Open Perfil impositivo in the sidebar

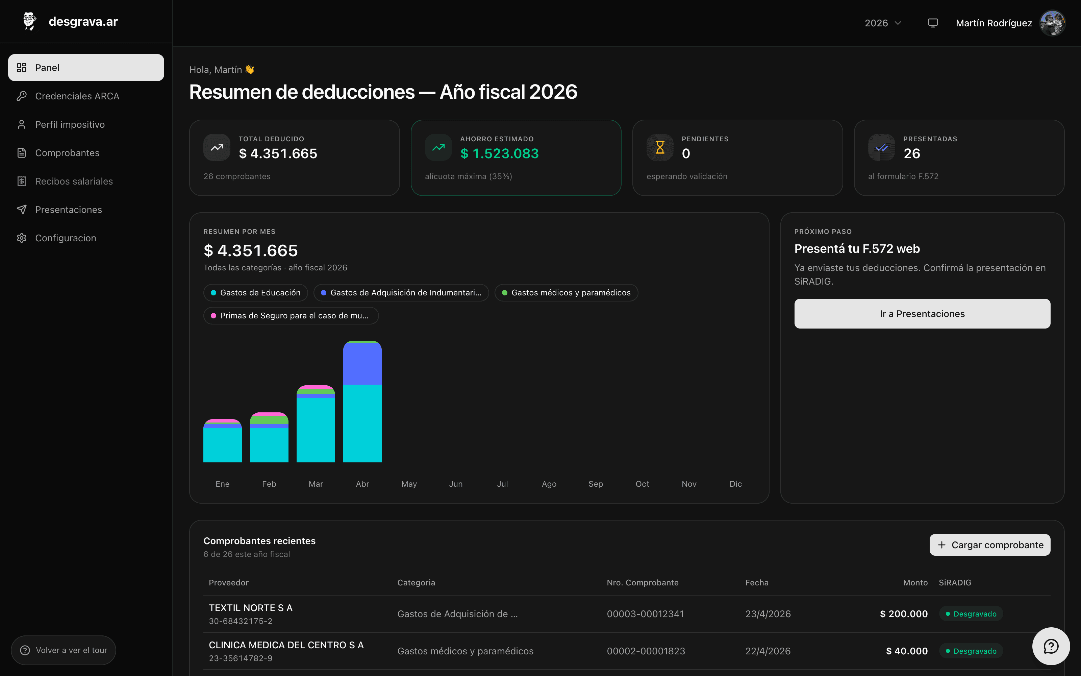tap(86, 124)
